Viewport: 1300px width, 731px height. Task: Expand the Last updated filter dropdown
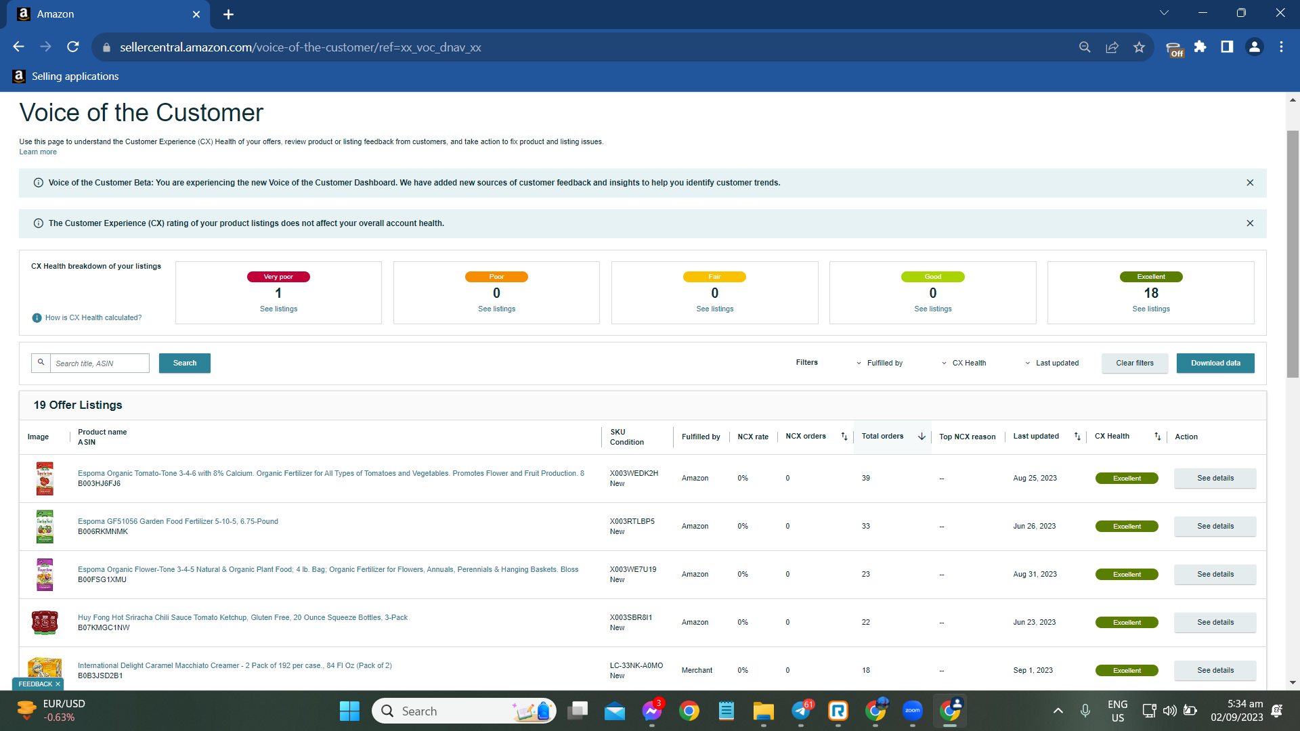point(1052,363)
